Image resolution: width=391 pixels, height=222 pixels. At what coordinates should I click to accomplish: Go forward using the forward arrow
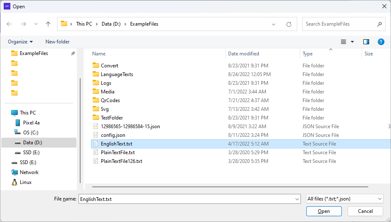tap(24, 24)
